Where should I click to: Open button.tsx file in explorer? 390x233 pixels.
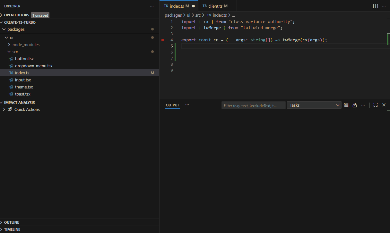[x=24, y=59]
